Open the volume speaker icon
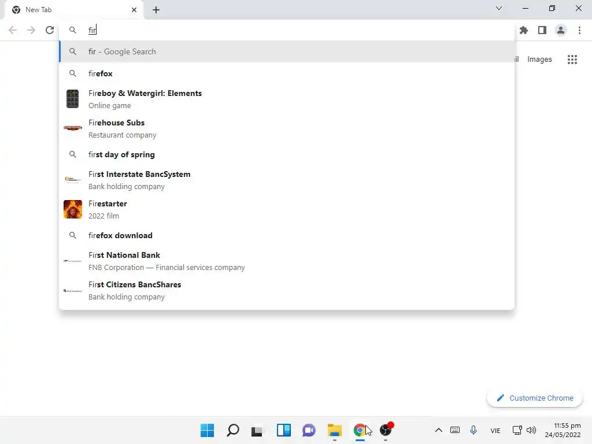592x444 pixels. pos(531,430)
